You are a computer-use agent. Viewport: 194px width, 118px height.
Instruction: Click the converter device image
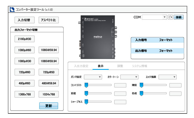pyautogui.click(x=98, y=37)
